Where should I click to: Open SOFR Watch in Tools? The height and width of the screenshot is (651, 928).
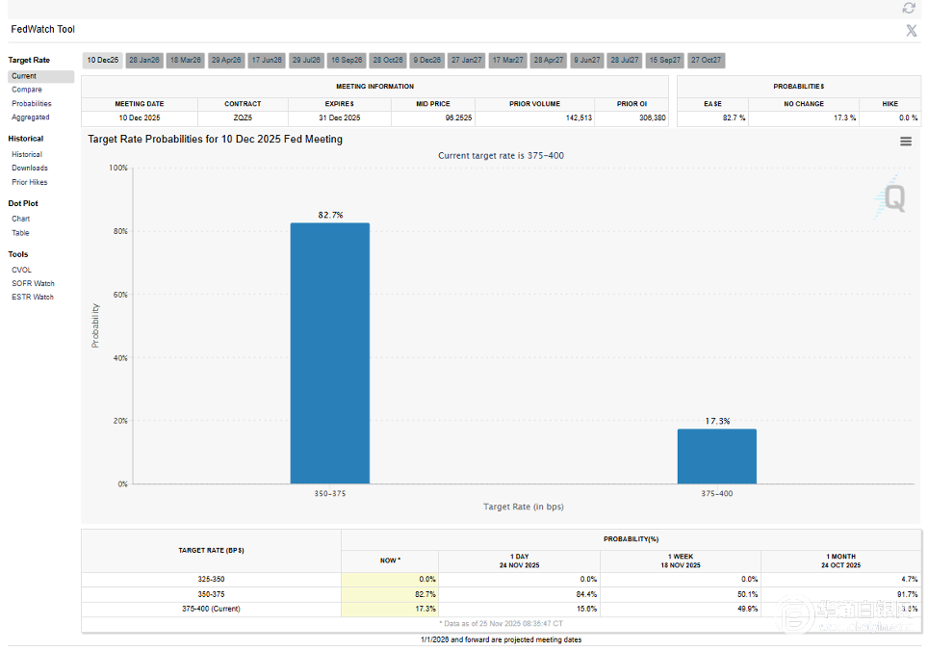tap(33, 283)
